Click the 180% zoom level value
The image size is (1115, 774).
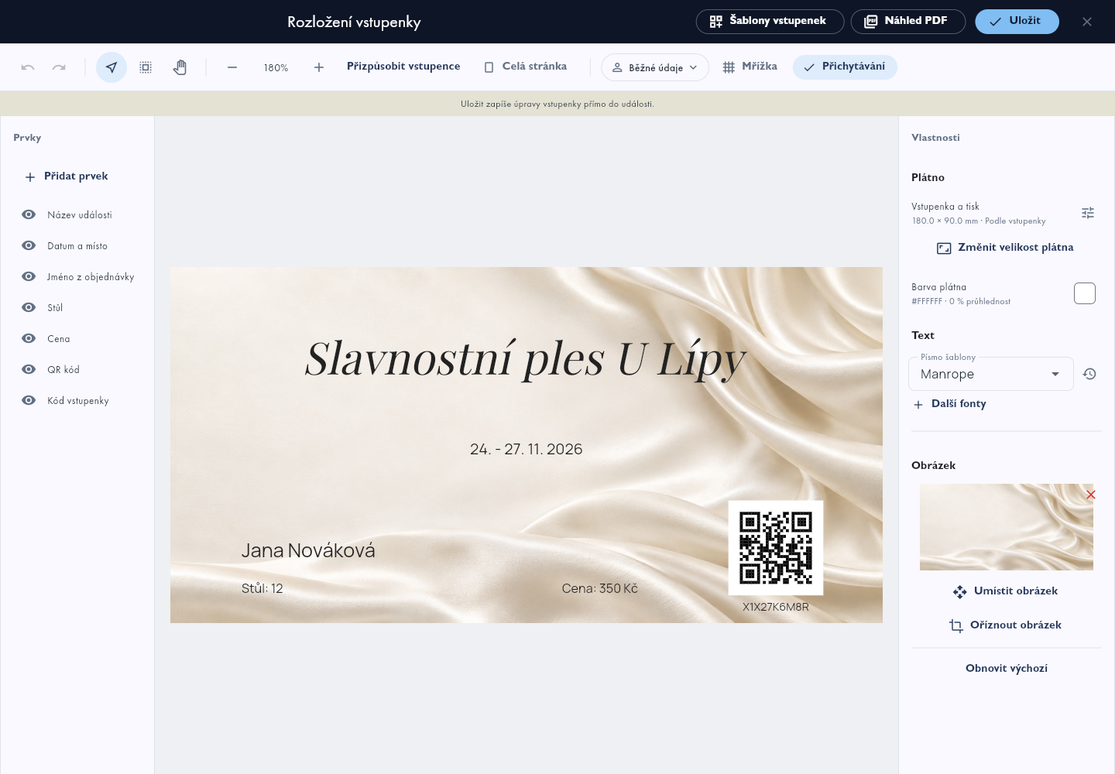pos(276,67)
